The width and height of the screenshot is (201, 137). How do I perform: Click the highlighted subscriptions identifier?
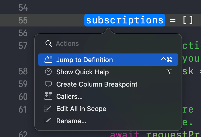(x=125, y=20)
